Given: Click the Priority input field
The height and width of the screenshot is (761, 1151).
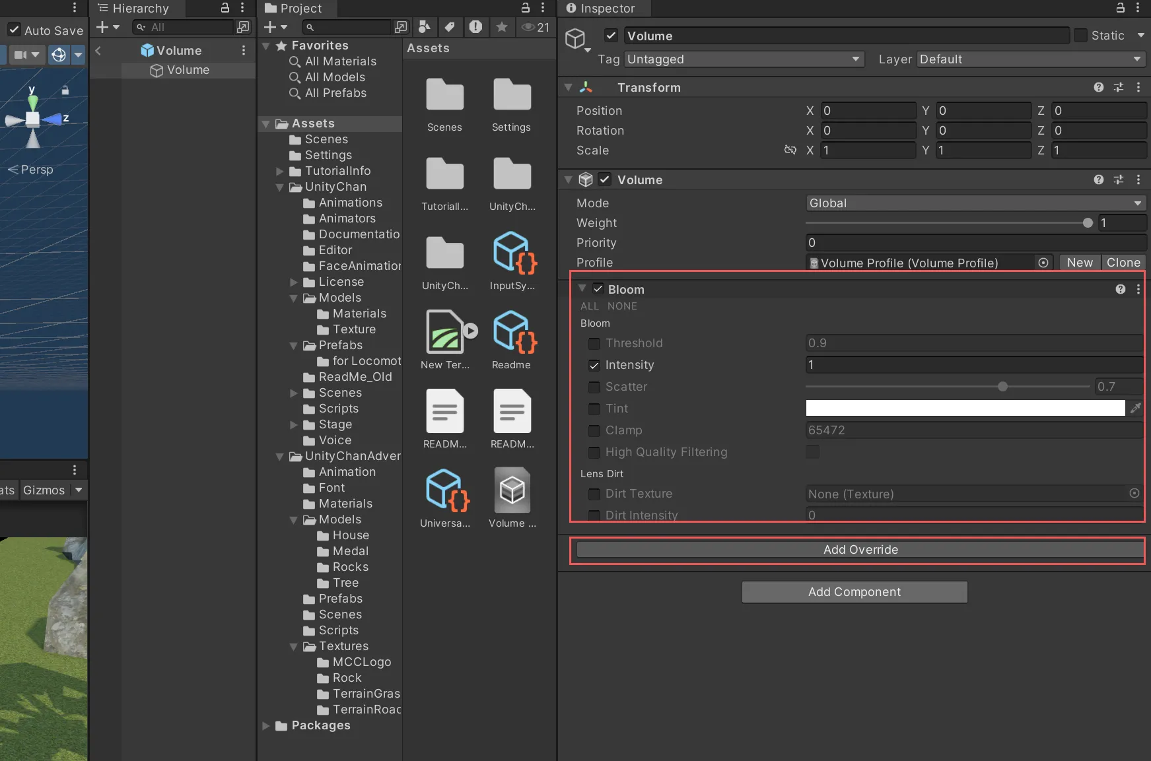Looking at the screenshot, I should tap(975, 243).
